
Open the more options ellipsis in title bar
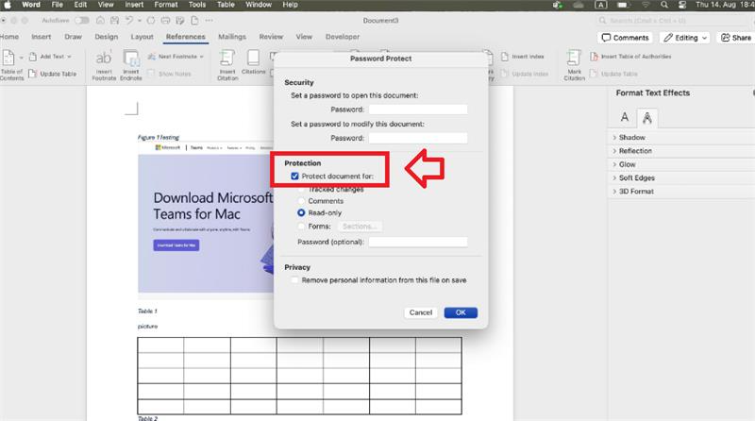(209, 20)
